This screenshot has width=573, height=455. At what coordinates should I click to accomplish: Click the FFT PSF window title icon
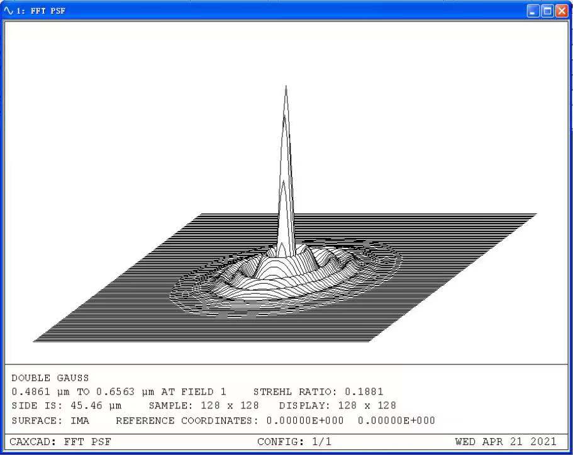click(x=8, y=11)
